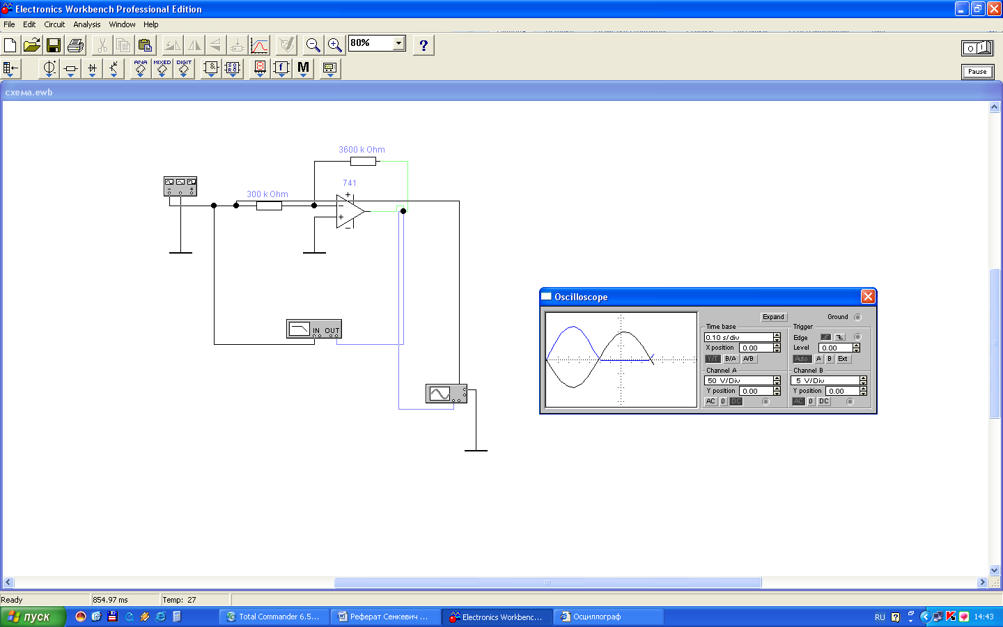
Task: Zoom out of the circuit view
Action: pos(313,45)
